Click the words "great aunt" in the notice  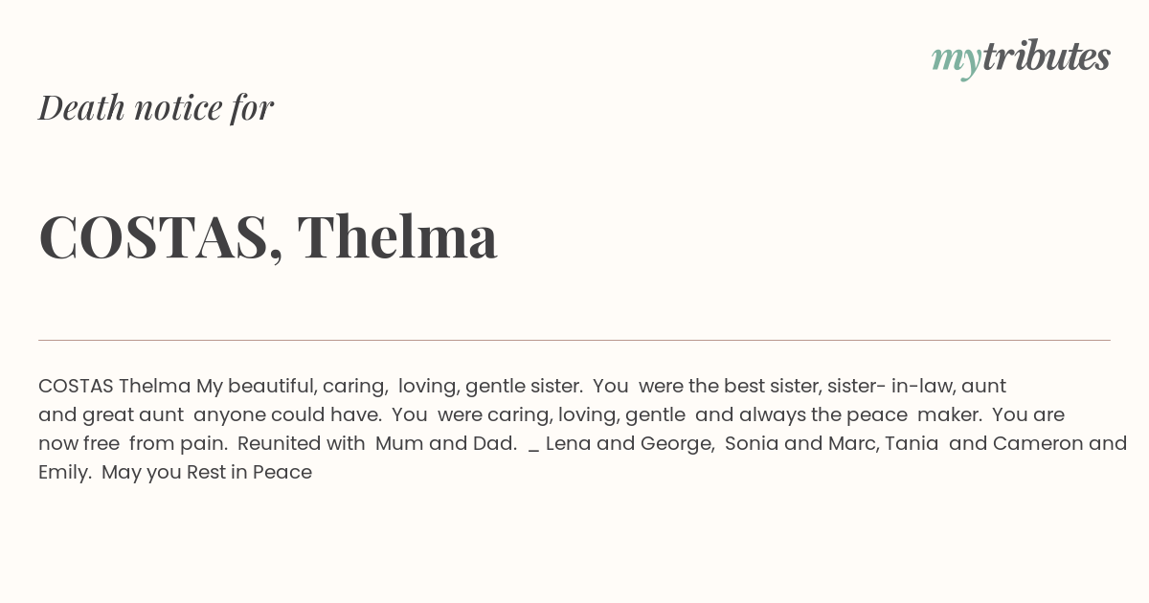(x=132, y=414)
